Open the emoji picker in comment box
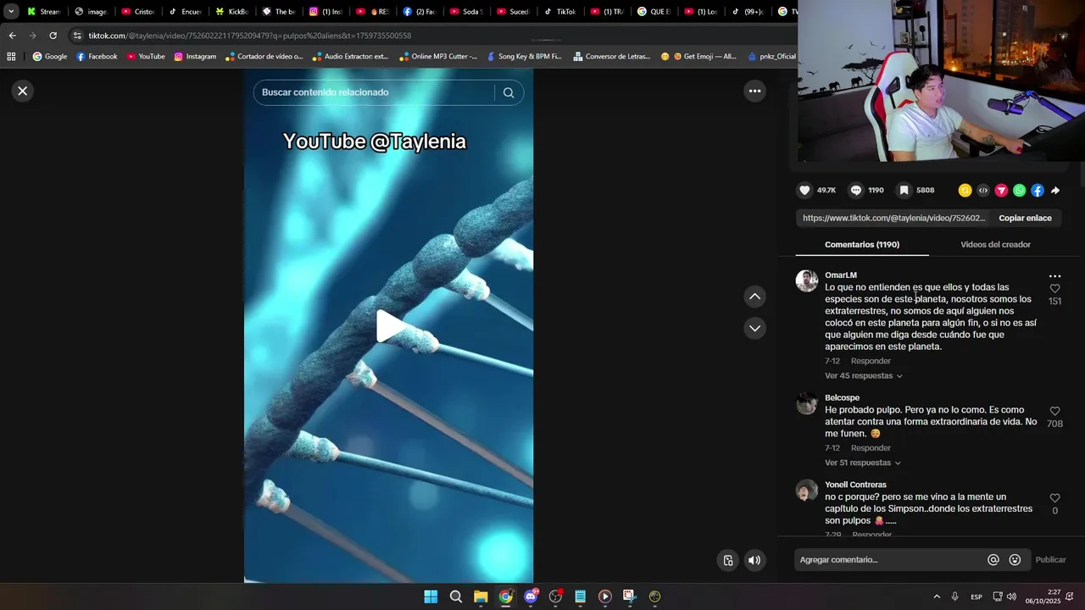The image size is (1085, 610). coord(1015,559)
